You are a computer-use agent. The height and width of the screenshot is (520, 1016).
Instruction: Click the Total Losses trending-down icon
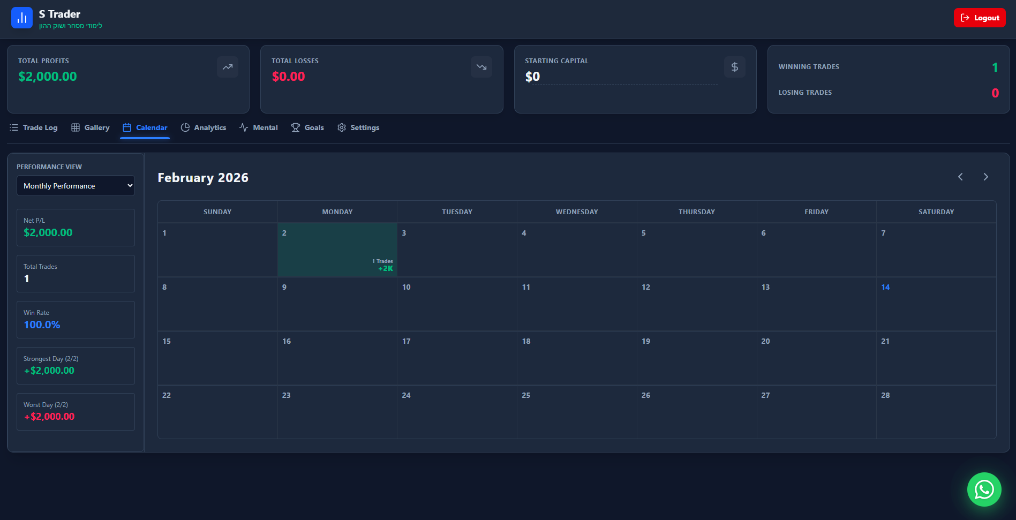[x=481, y=67]
